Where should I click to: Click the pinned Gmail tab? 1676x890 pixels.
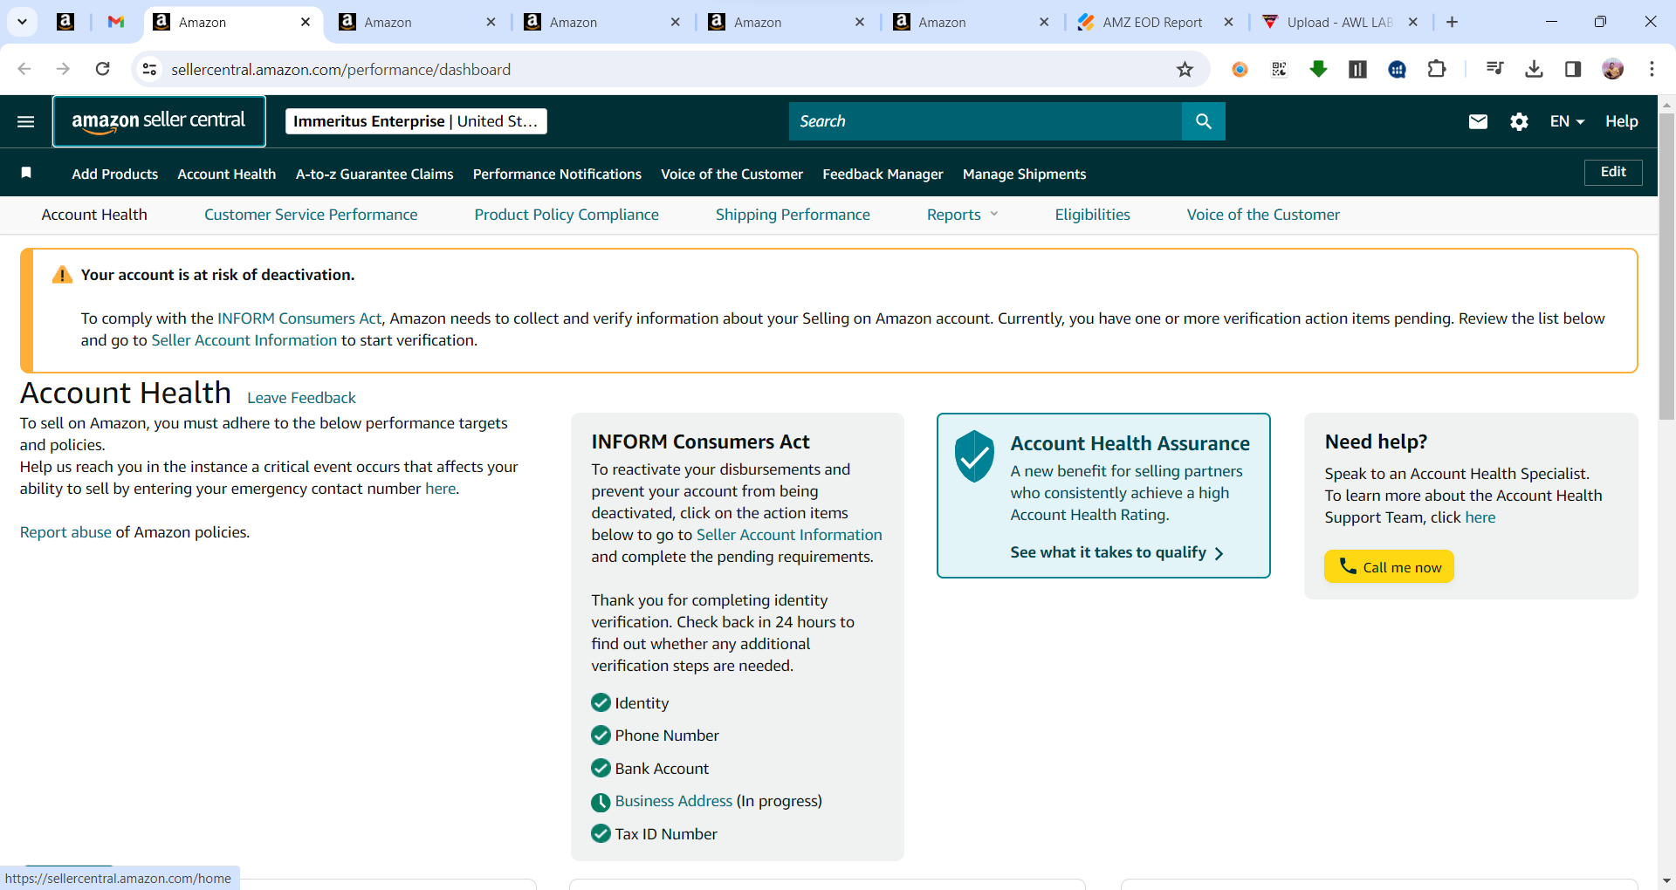coord(116,22)
